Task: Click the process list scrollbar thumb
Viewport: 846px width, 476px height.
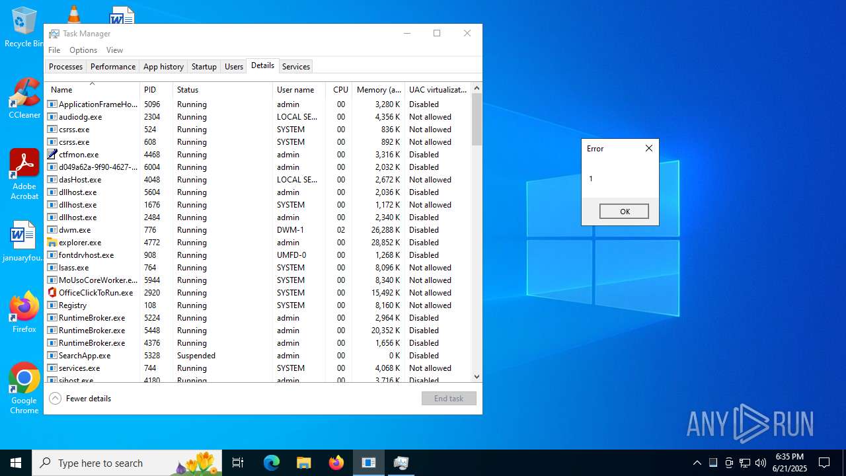Action: pyautogui.click(x=477, y=120)
